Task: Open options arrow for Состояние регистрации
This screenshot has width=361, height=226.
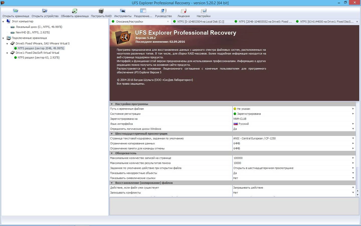Action: tap(353, 114)
